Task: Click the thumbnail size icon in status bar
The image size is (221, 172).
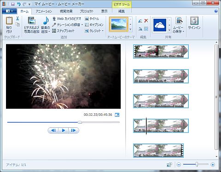Action: click(x=169, y=165)
